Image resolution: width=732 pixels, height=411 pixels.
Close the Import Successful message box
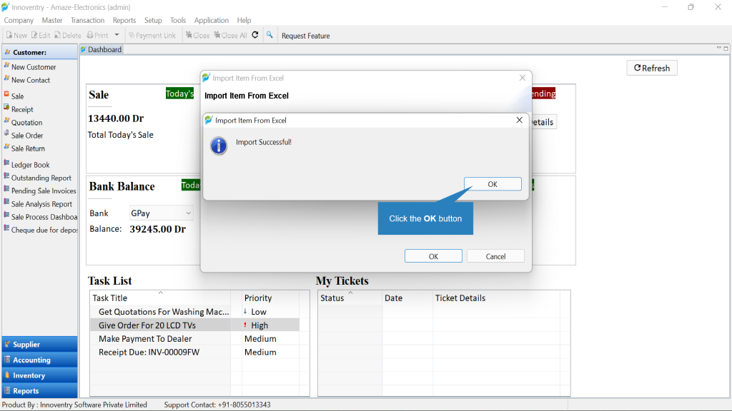519,120
